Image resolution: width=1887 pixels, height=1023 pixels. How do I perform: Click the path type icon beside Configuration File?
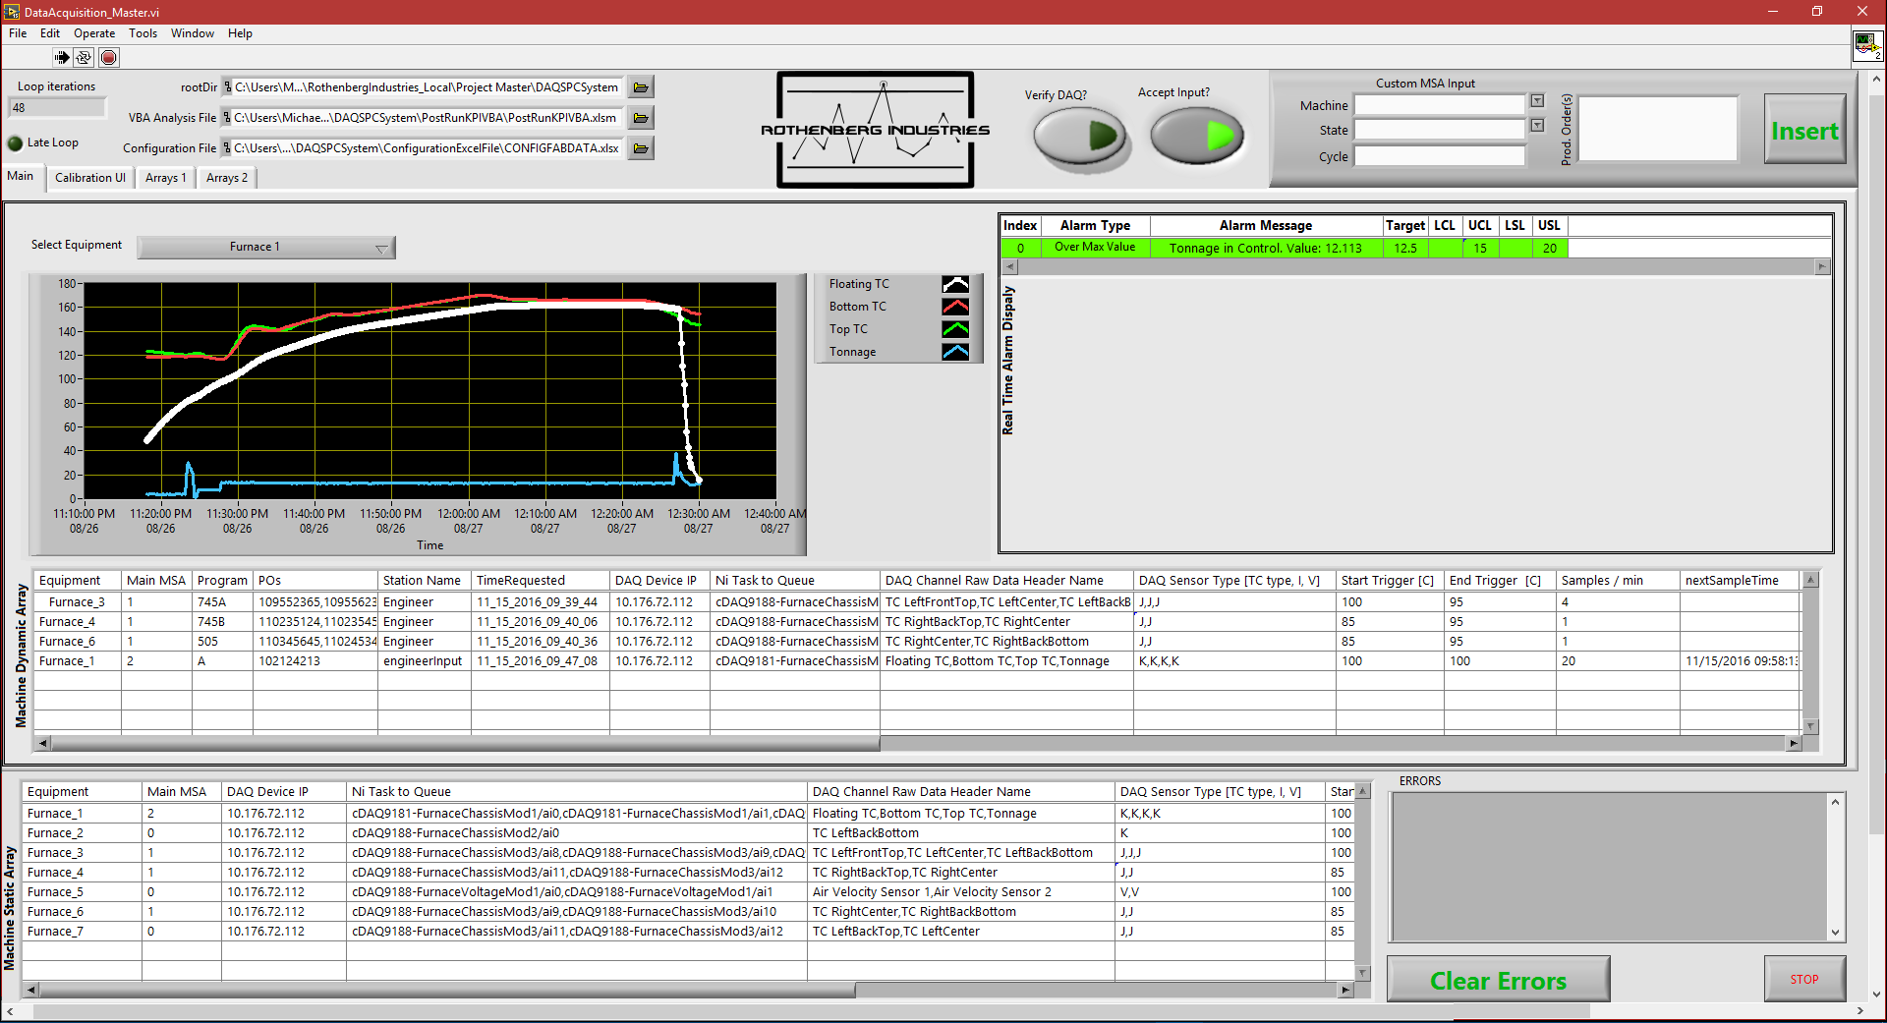(227, 148)
